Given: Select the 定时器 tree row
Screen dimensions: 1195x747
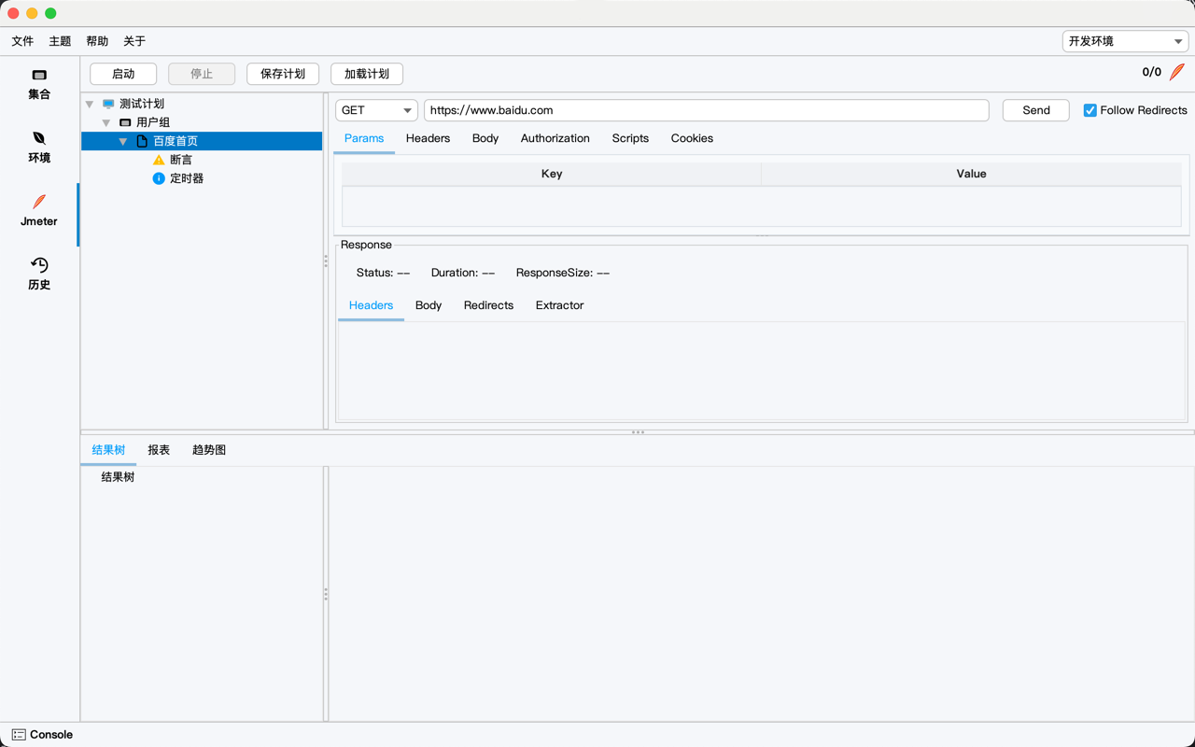Looking at the screenshot, I should [202, 178].
